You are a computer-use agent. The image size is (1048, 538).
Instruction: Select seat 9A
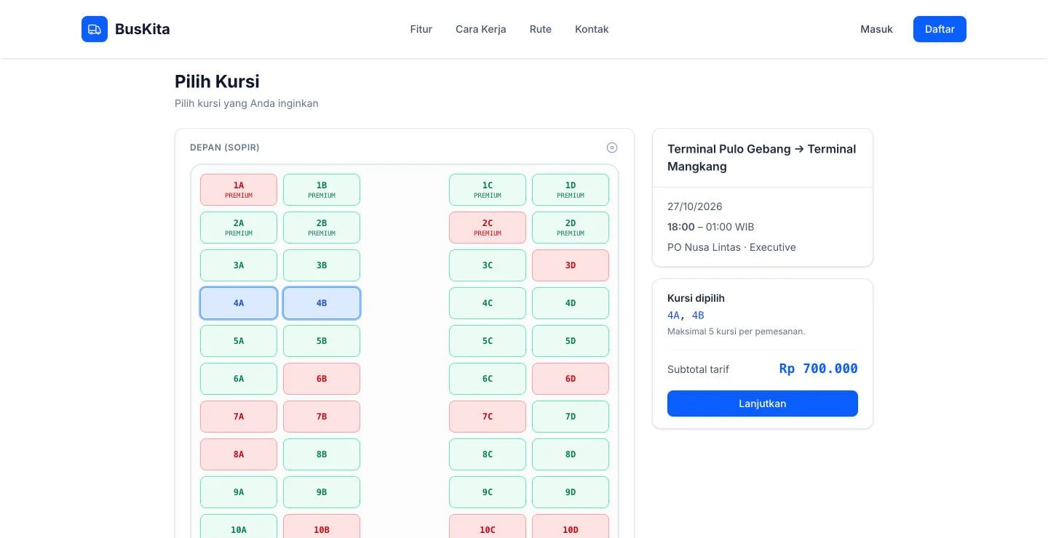tap(239, 492)
